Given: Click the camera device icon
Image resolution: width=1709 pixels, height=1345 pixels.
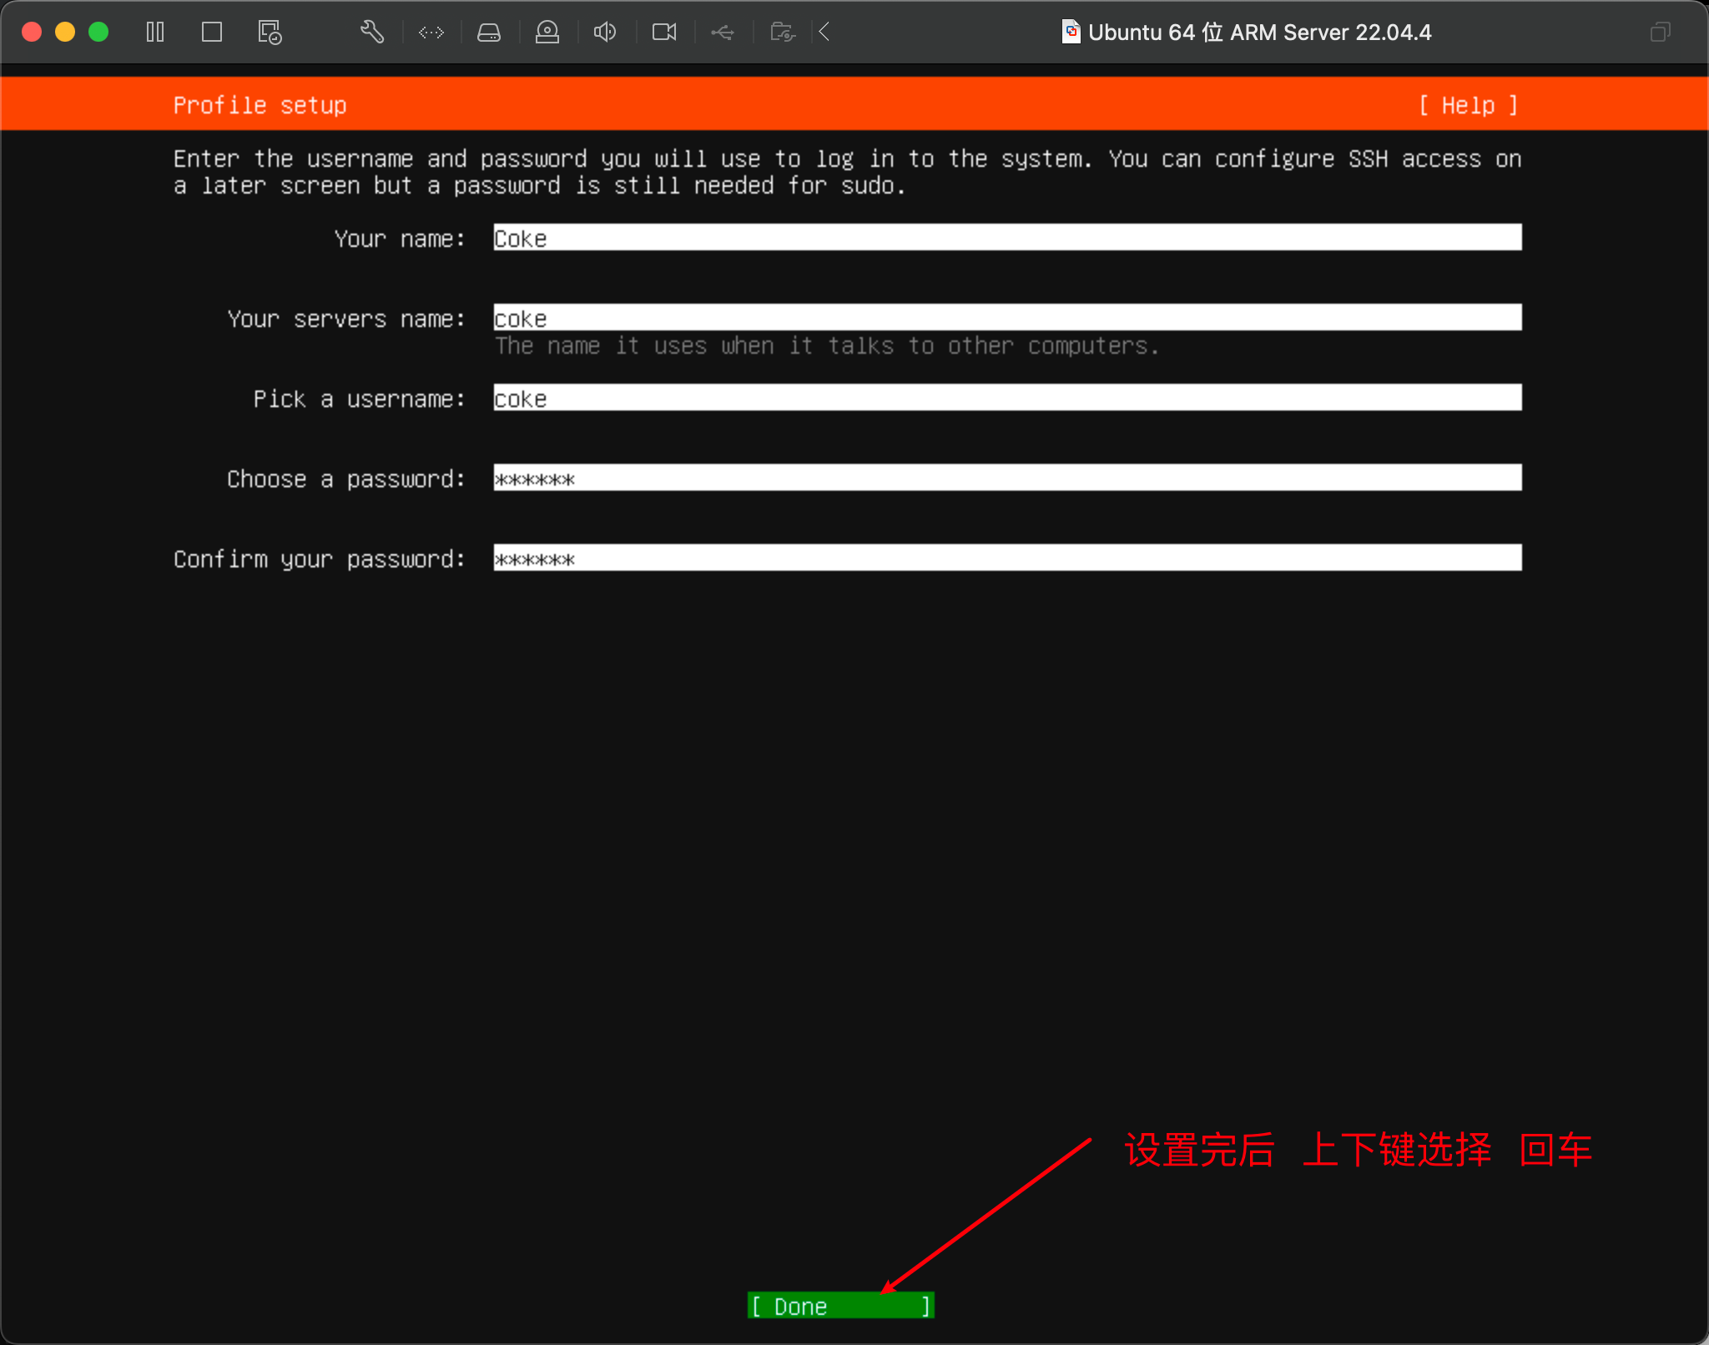Looking at the screenshot, I should (x=664, y=33).
